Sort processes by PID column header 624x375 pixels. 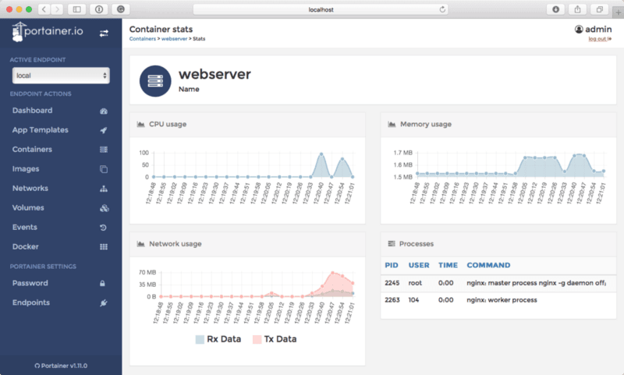coord(392,265)
